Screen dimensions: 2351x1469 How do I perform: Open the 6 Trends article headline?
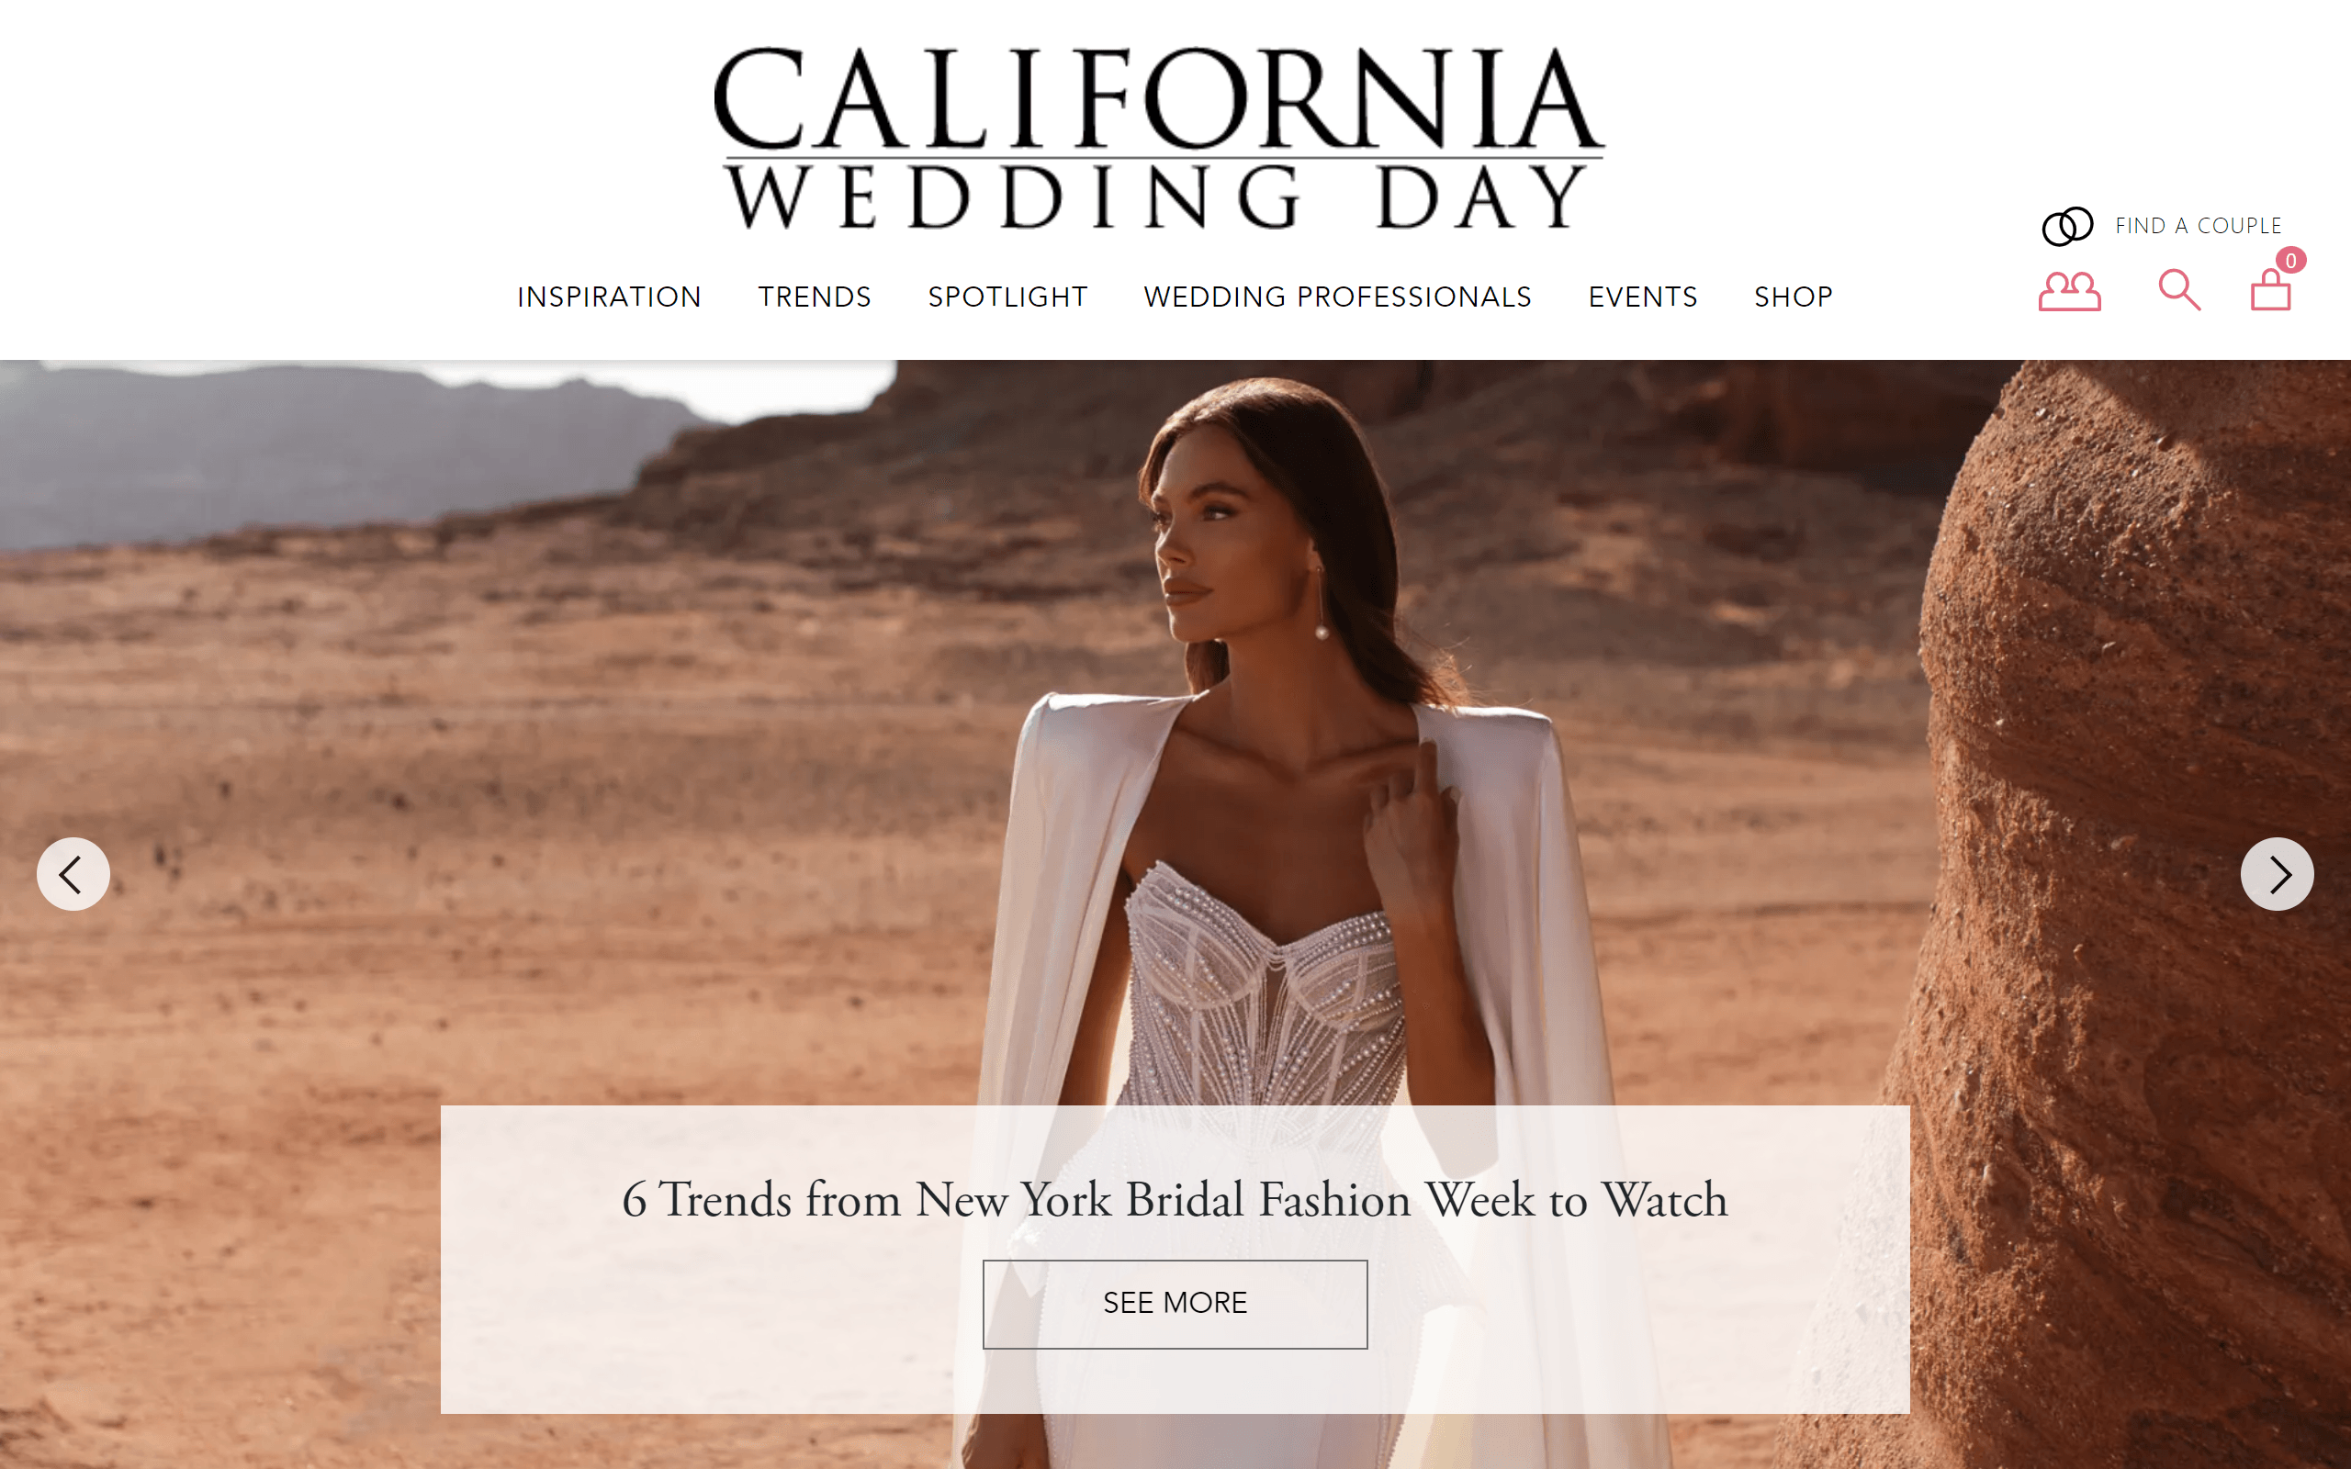[1175, 1200]
